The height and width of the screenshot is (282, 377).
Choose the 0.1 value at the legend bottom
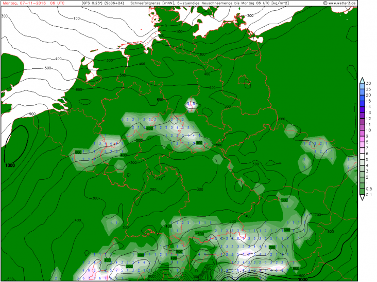369,194
